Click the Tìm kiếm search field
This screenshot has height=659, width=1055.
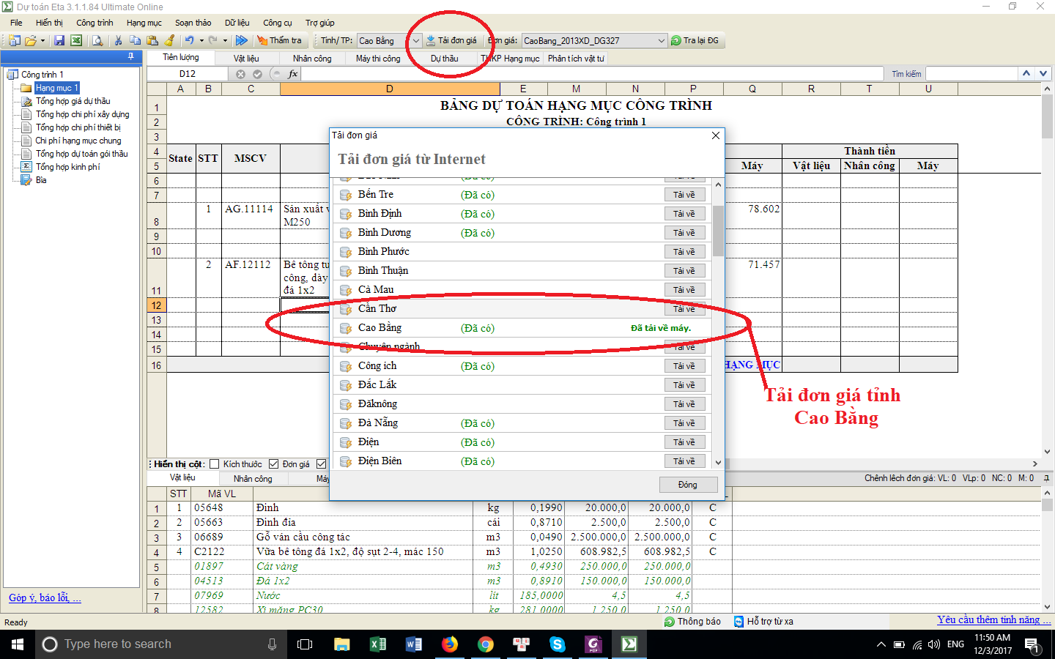point(971,74)
